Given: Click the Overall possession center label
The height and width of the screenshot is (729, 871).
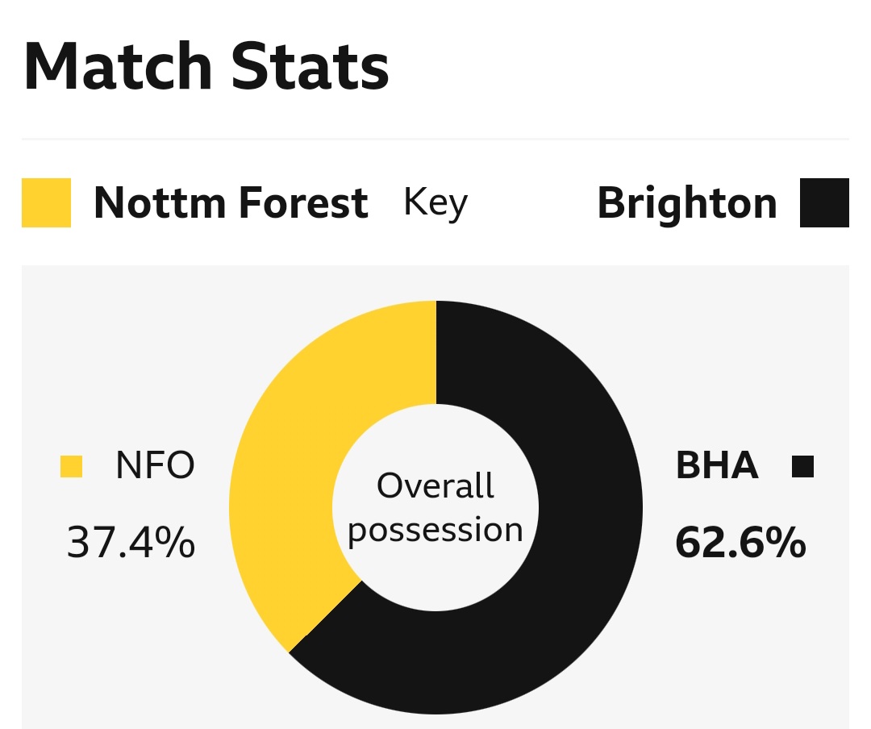Looking at the screenshot, I should pyautogui.click(x=435, y=508).
